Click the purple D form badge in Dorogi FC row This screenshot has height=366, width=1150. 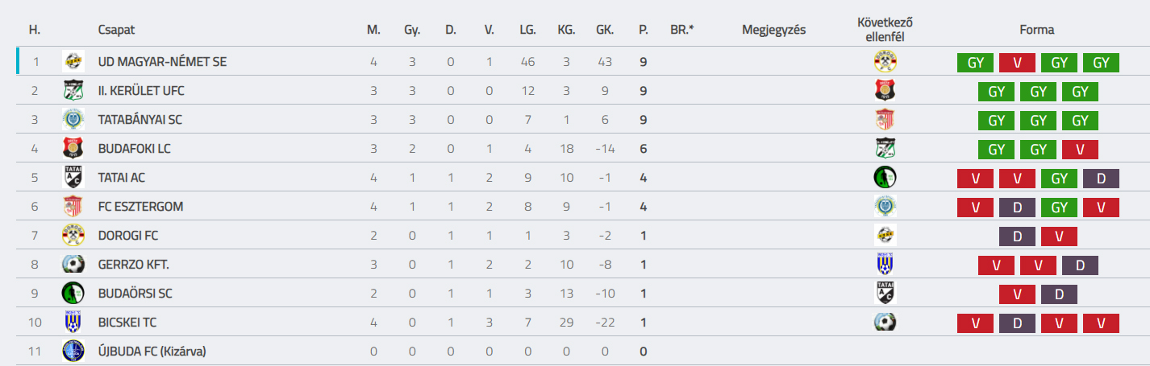(x=1017, y=236)
